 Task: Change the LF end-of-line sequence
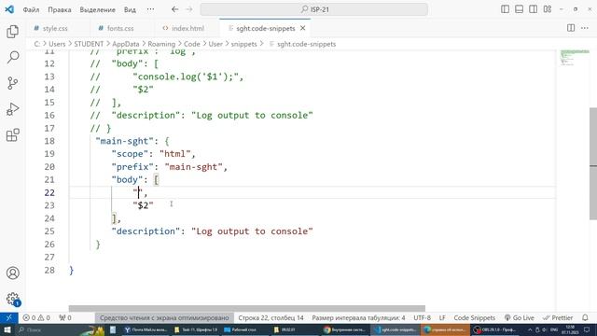(442, 317)
